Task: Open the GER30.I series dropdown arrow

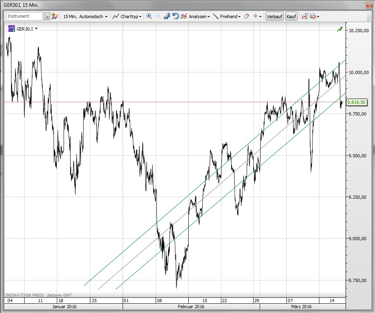Action: (x=37, y=29)
